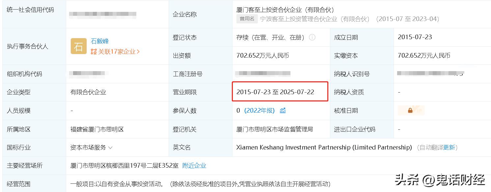Click the 702.652万元人民币 contribution amount
The image size is (491, 192).
pyautogui.click(x=263, y=55)
